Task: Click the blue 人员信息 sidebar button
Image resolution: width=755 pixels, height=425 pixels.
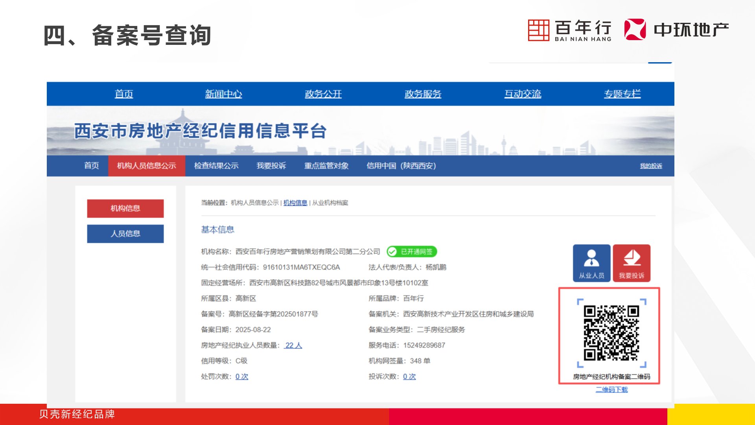Action: click(x=125, y=233)
